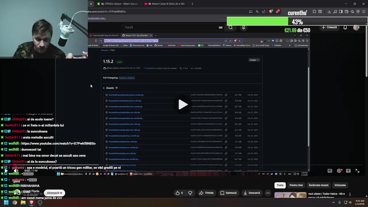Click the small play button in player controls

click(x=6, y=171)
